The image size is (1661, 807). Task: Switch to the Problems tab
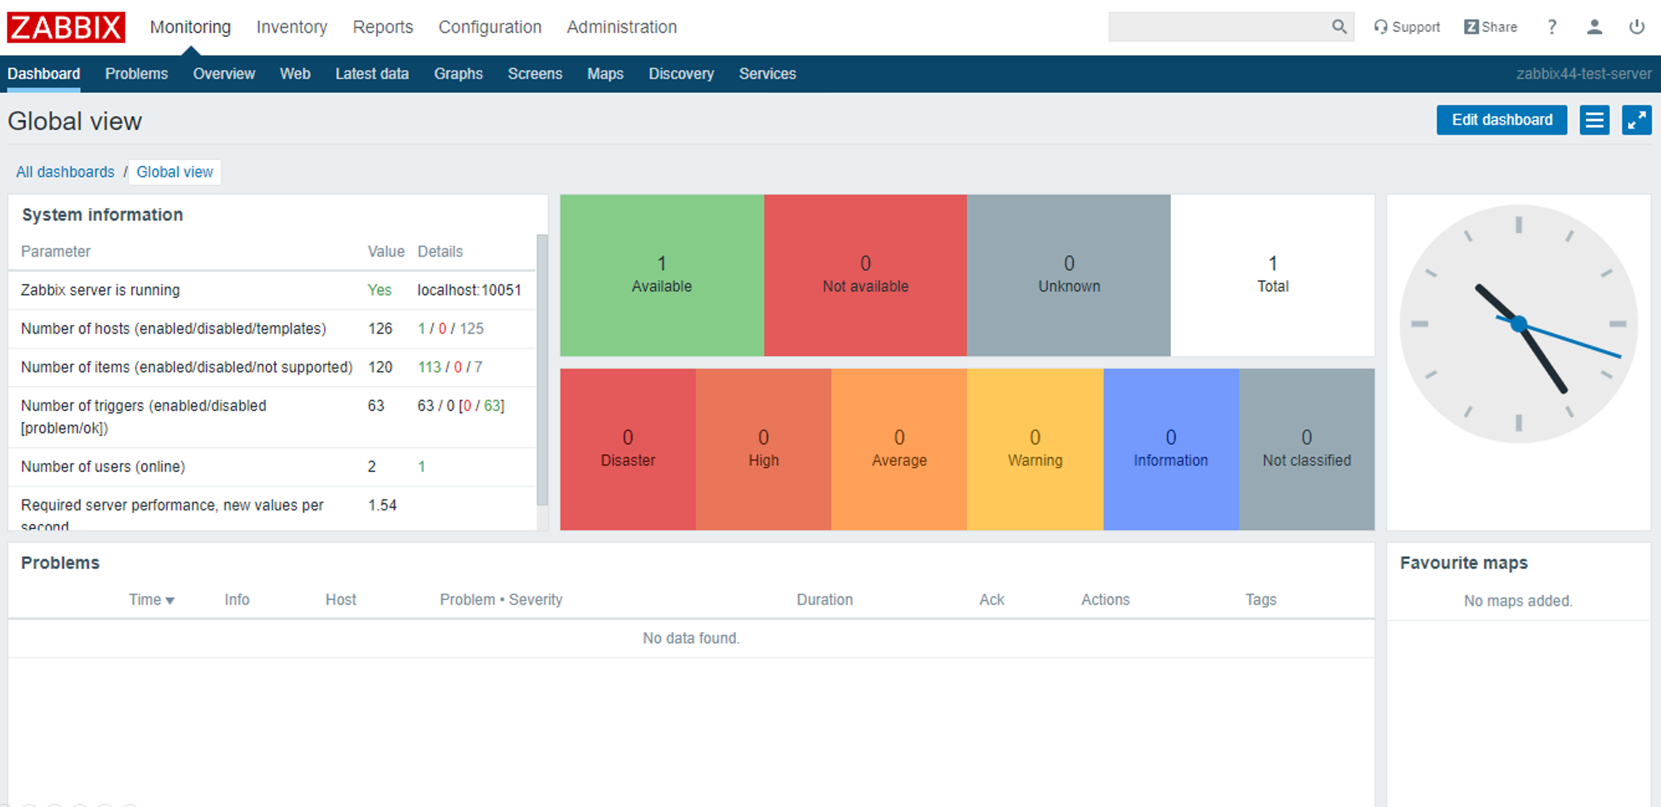(137, 73)
